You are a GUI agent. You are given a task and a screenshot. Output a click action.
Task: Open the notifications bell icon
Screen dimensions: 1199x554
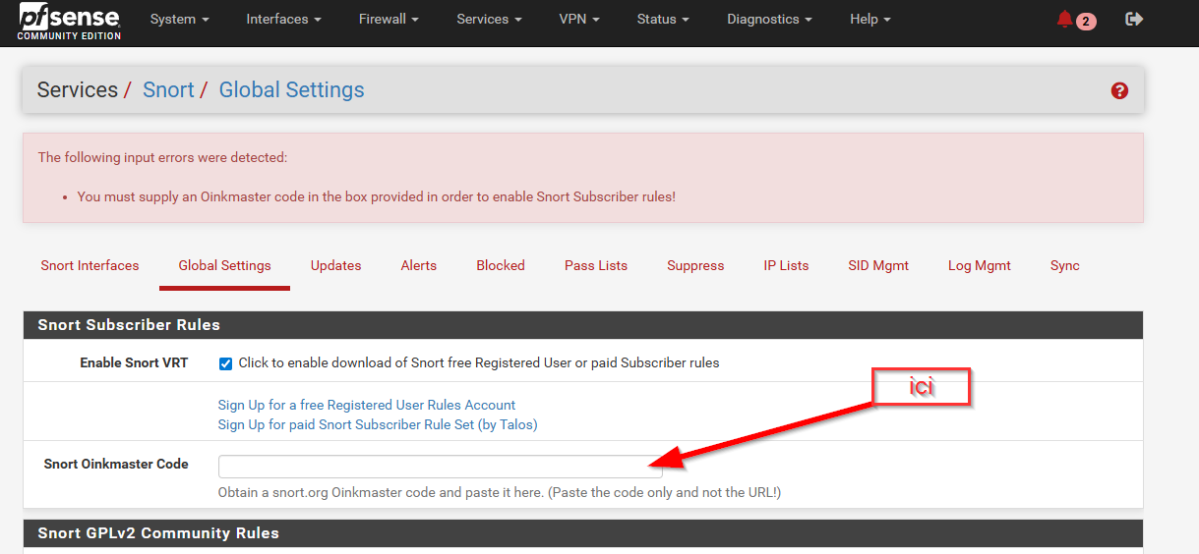click(x=1065, y=20)
